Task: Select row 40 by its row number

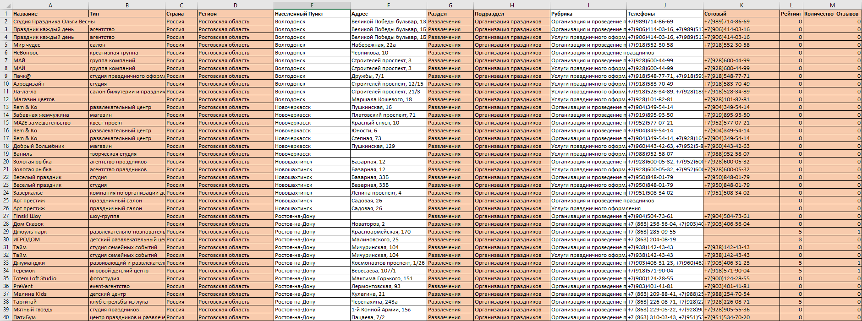Action: [x=6, y=317]
